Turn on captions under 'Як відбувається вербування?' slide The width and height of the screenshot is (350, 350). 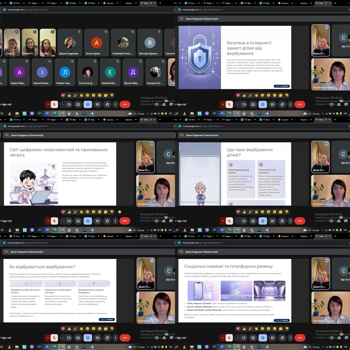pyautogui.click(x=98, y=338)
